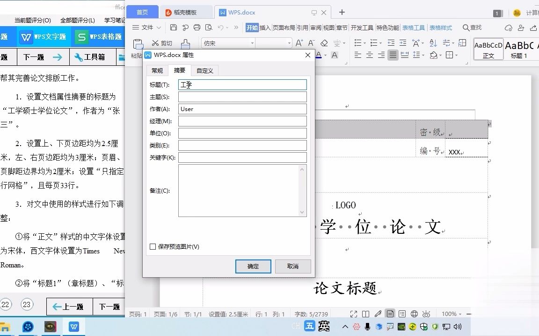Screen dimensions: 539x336
Task: Click the 上一题 button at bottom
Action: click(69, 307)
